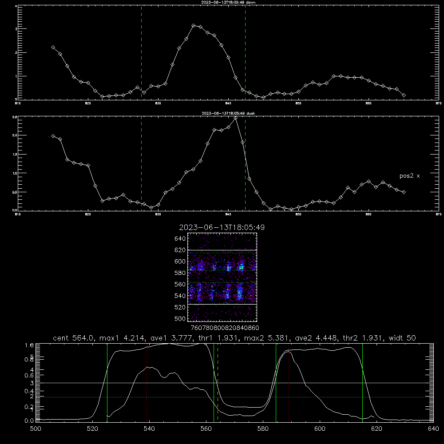Click the '1.6' y-axis label of bottom plot

click(29, 345)
